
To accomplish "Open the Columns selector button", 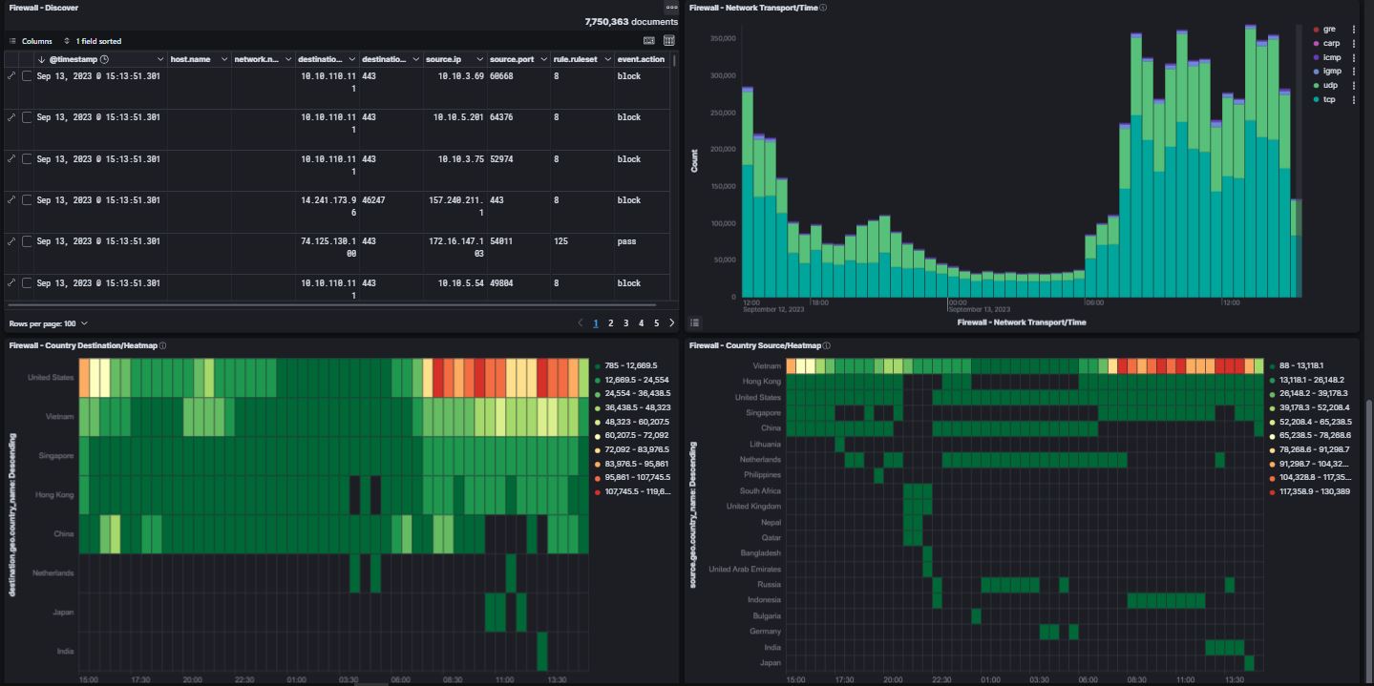I will (x=31, y=41).
